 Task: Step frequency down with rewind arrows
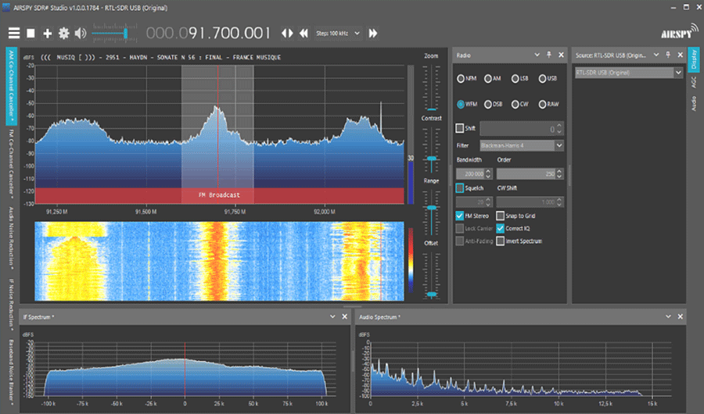(x=304, y=33)
